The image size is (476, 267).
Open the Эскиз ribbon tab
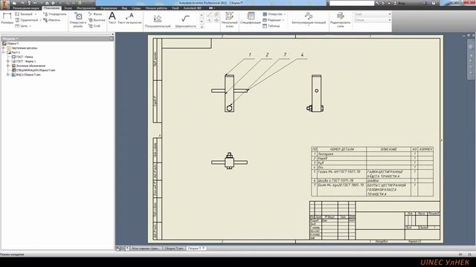click(68, 8)
